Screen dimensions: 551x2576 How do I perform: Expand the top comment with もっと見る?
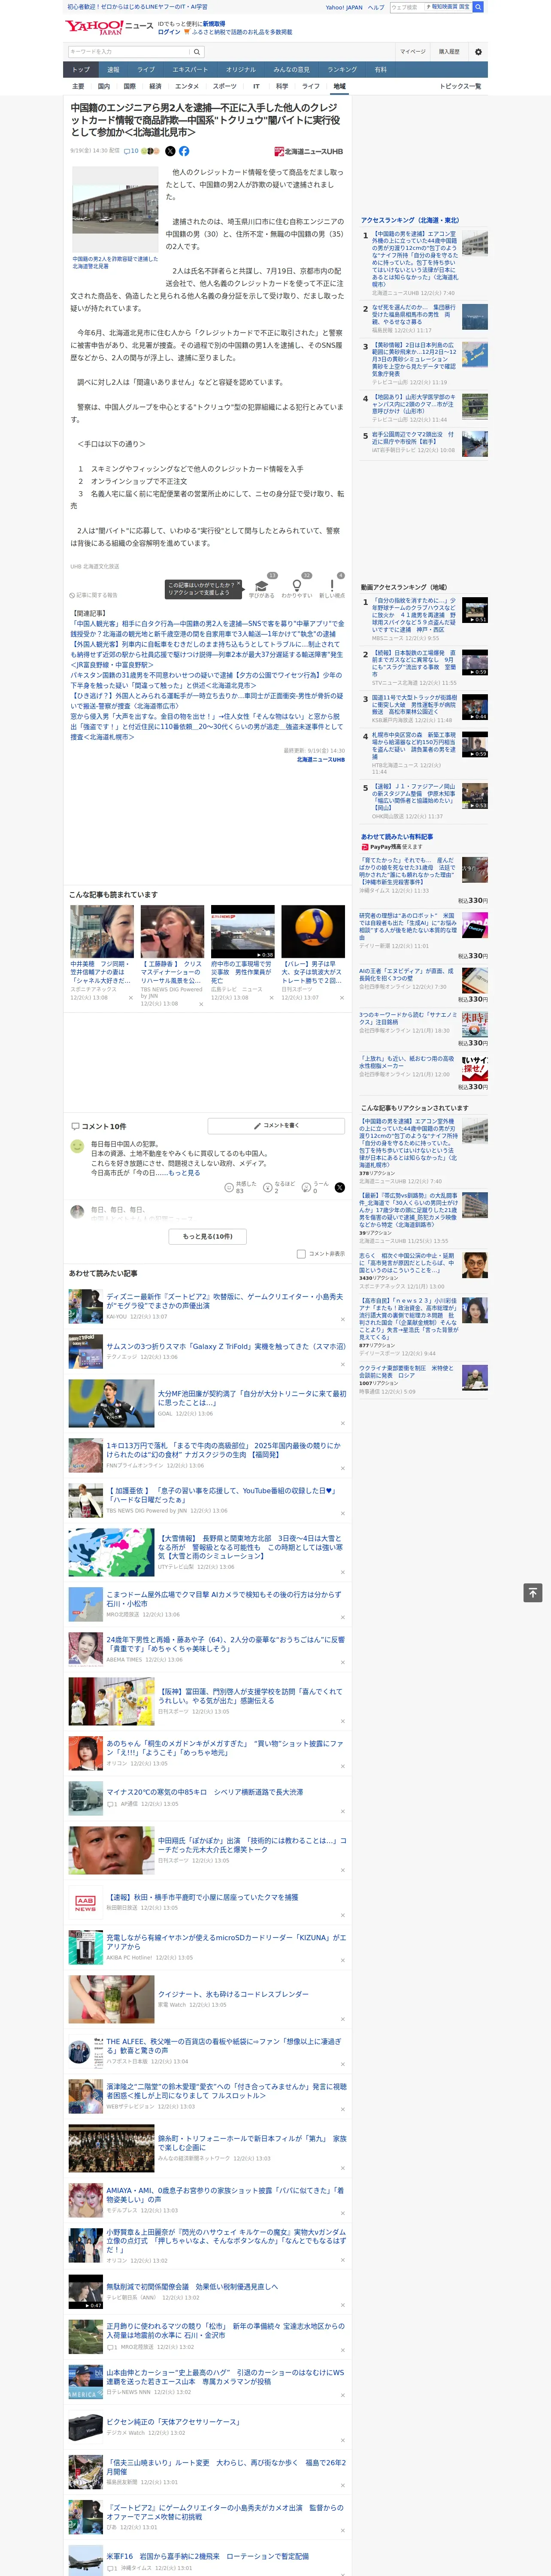(184, 1172)
